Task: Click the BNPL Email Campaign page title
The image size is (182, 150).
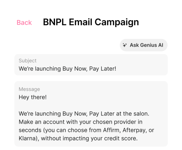Action: tap(91, 22)
